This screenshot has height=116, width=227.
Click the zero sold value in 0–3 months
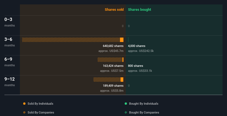point(123,26)
